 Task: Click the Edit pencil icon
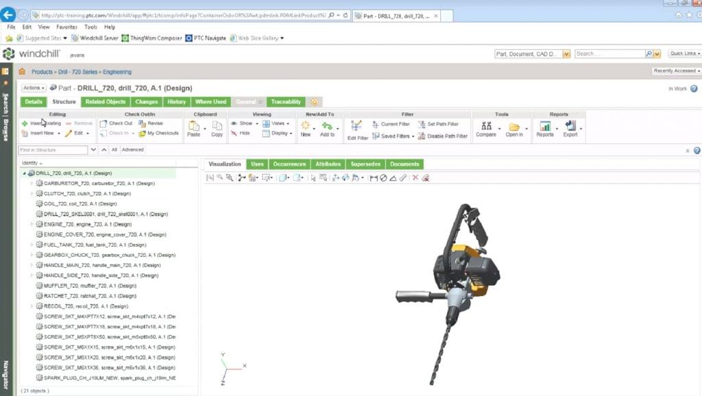click(x=68, y=134)
